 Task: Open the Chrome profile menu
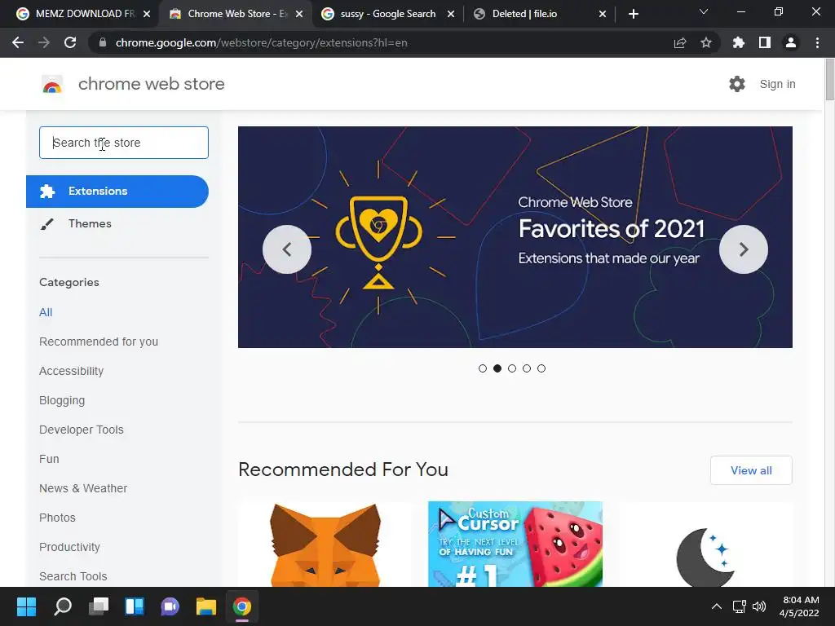pyautogui.click(x=791, y=42)
